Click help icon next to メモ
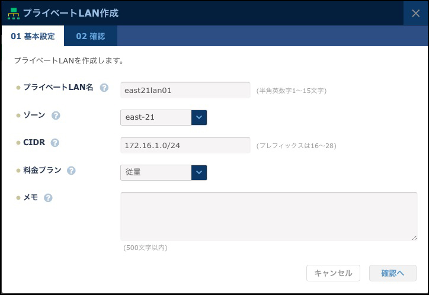 pyautogui.click(x=48, y=198)
